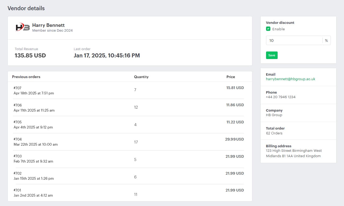
Task: Click the billing address in Birmingham
Action: pyautogui.click(x=294, y=153)
